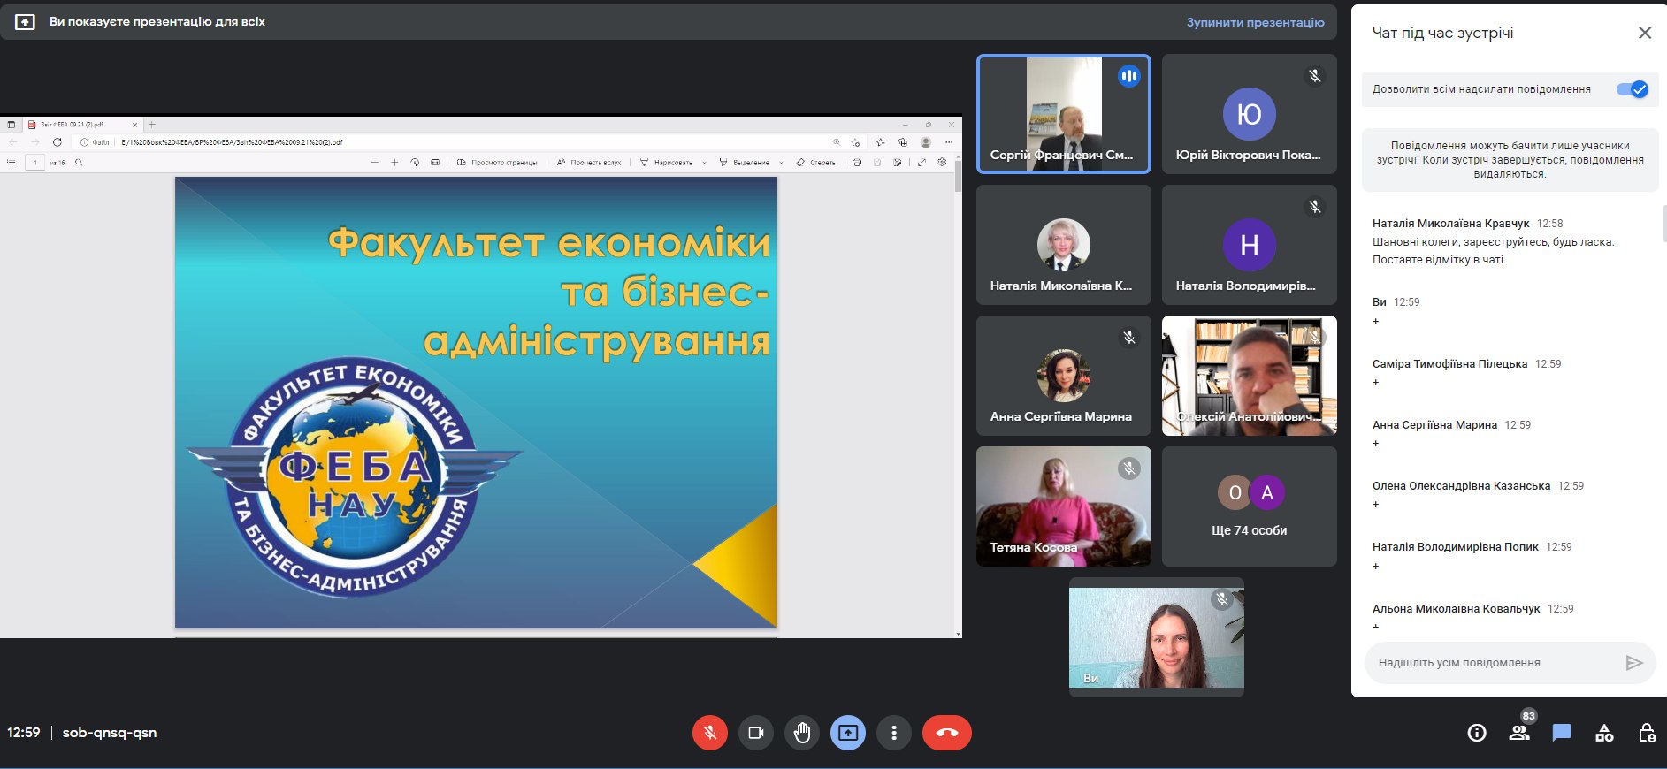The image size is (1667, 769).
Task: Select Юрій Вікторович participant tile
Action: (x=1250, y=114)
